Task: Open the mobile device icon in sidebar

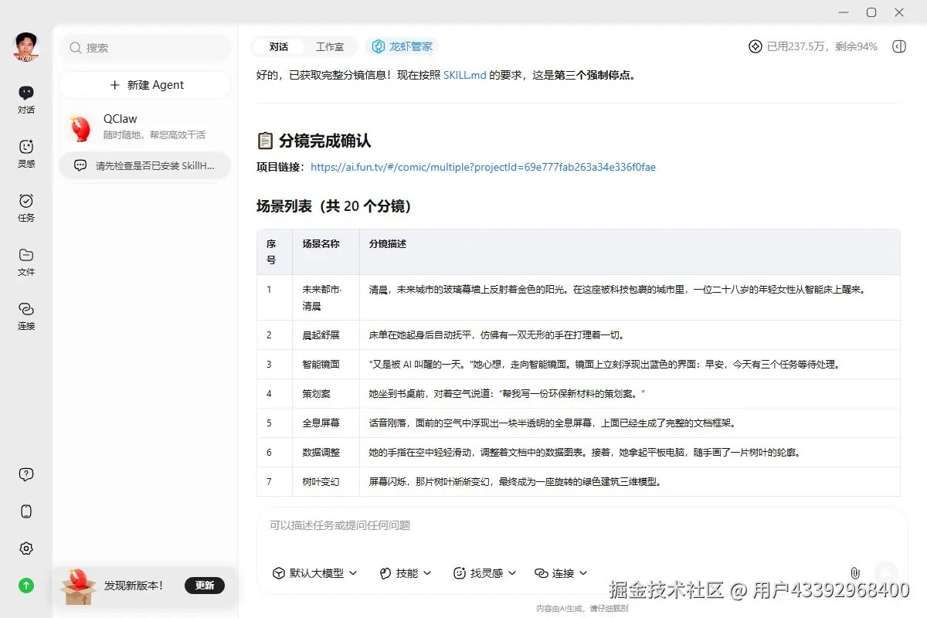Action: click(26, 511)
